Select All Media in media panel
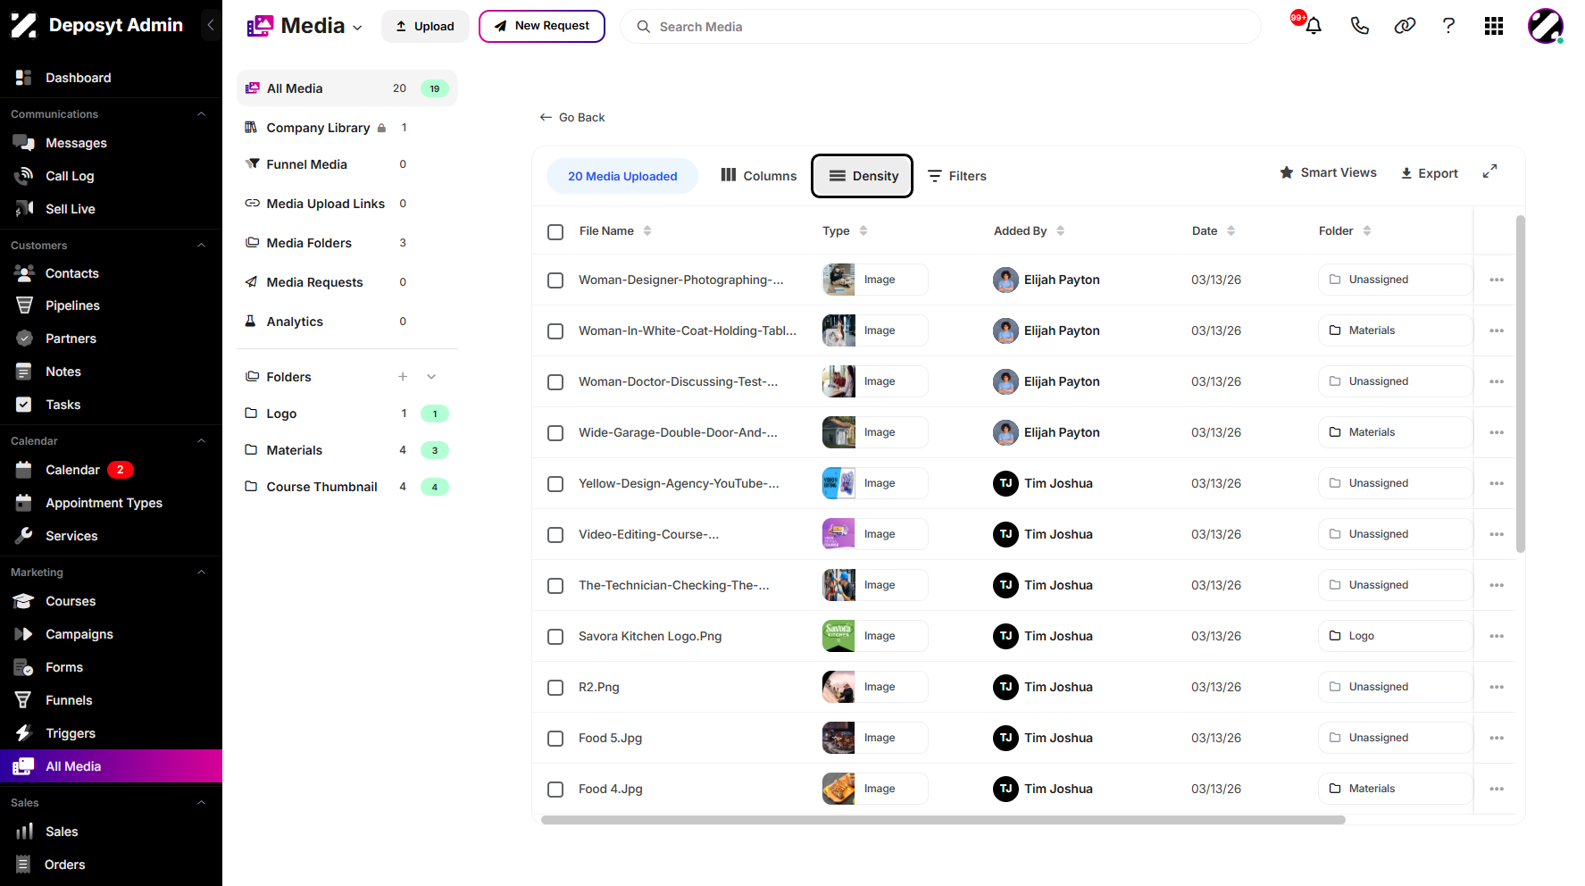Image resolution: width=1585 pixels, height=886 pixels. click(x=347, y=88)
